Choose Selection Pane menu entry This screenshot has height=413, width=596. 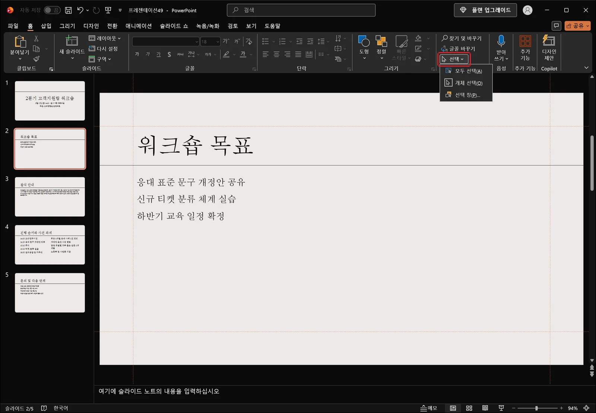(x=466, y=95)
